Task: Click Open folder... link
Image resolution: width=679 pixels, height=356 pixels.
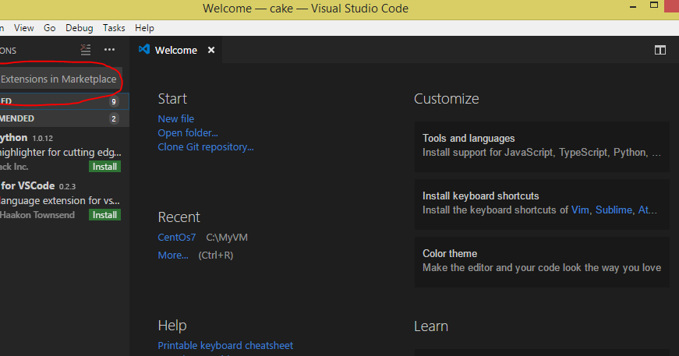Action: click(x=188, y=132)
